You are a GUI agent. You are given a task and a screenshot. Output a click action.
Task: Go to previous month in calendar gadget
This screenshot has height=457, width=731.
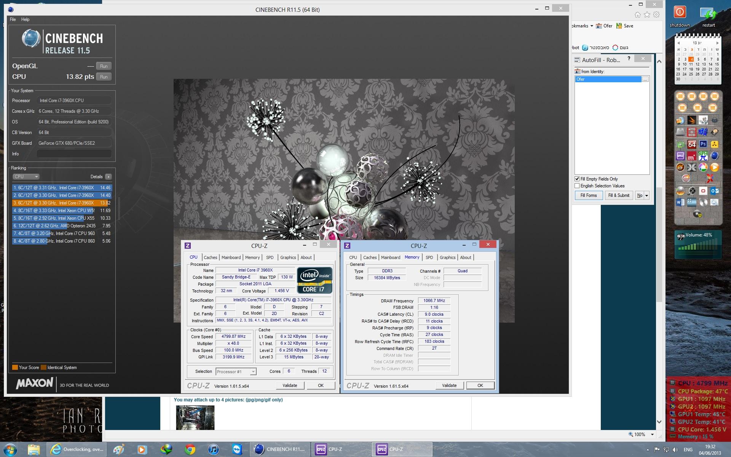tap(678, 43)
